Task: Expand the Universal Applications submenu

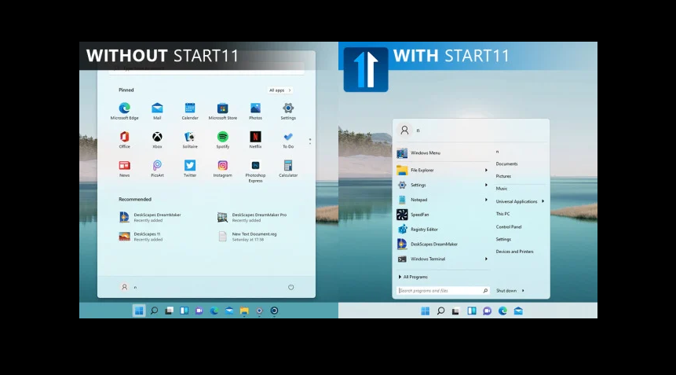Action: pyautogui.click(x=543, y=201)
